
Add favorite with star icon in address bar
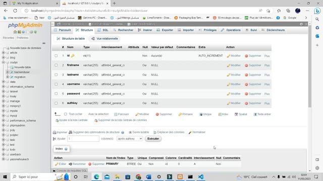(x=268, y=11)
